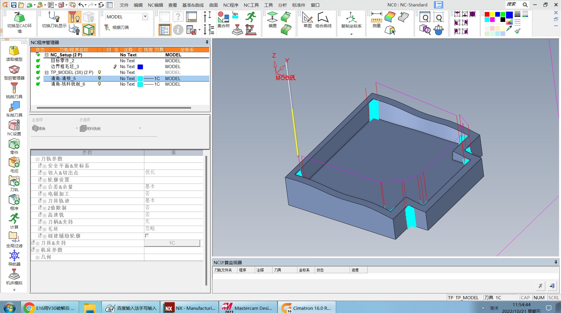
Task: Toggle status check of 目标零件_2 row
Action: pyautogui.click(x=38, y=61)
